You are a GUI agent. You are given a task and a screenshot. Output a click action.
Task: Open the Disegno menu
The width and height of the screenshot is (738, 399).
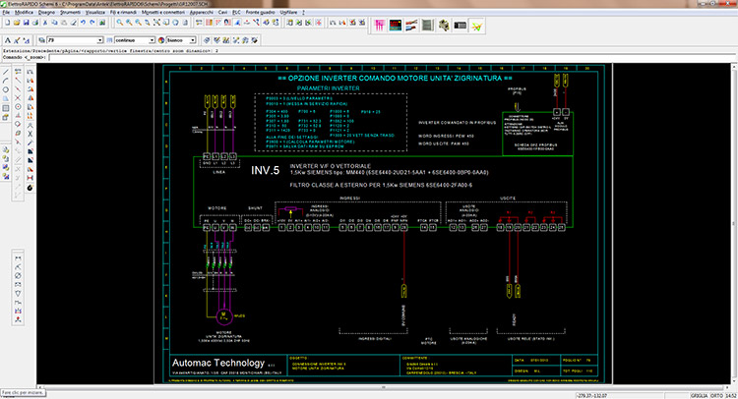pyautogui.click(x=46, y=12)
